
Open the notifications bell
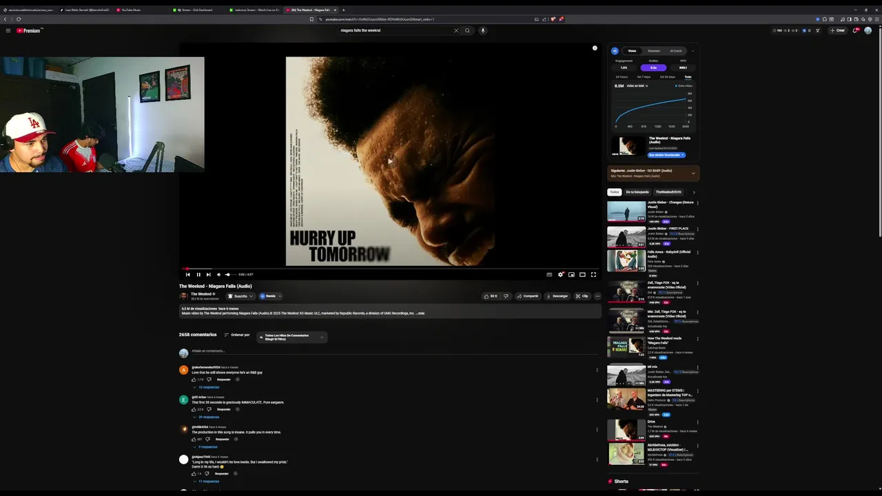point(856,30)
